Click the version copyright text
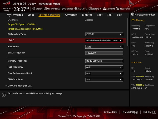158x119 pixels. [79, 116]
